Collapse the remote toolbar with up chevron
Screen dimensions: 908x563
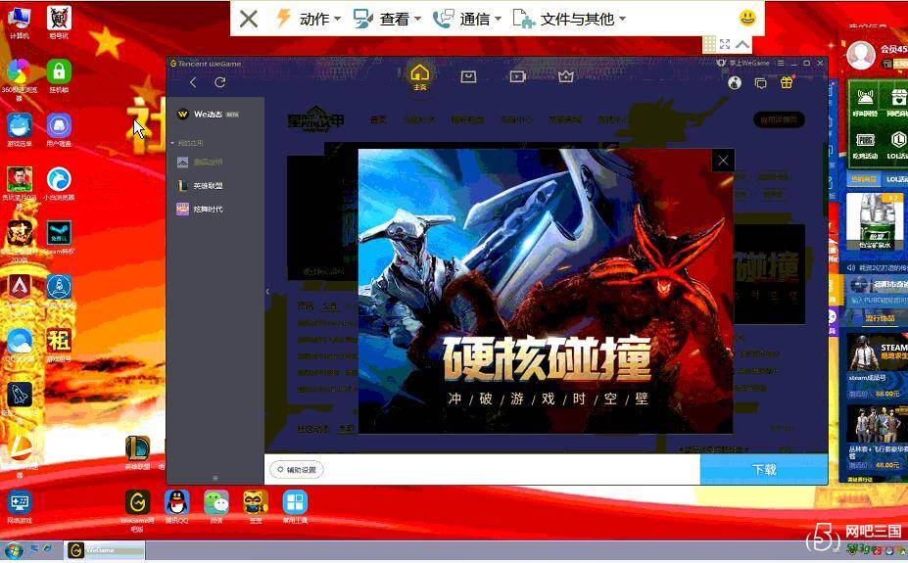click(742, 44)
